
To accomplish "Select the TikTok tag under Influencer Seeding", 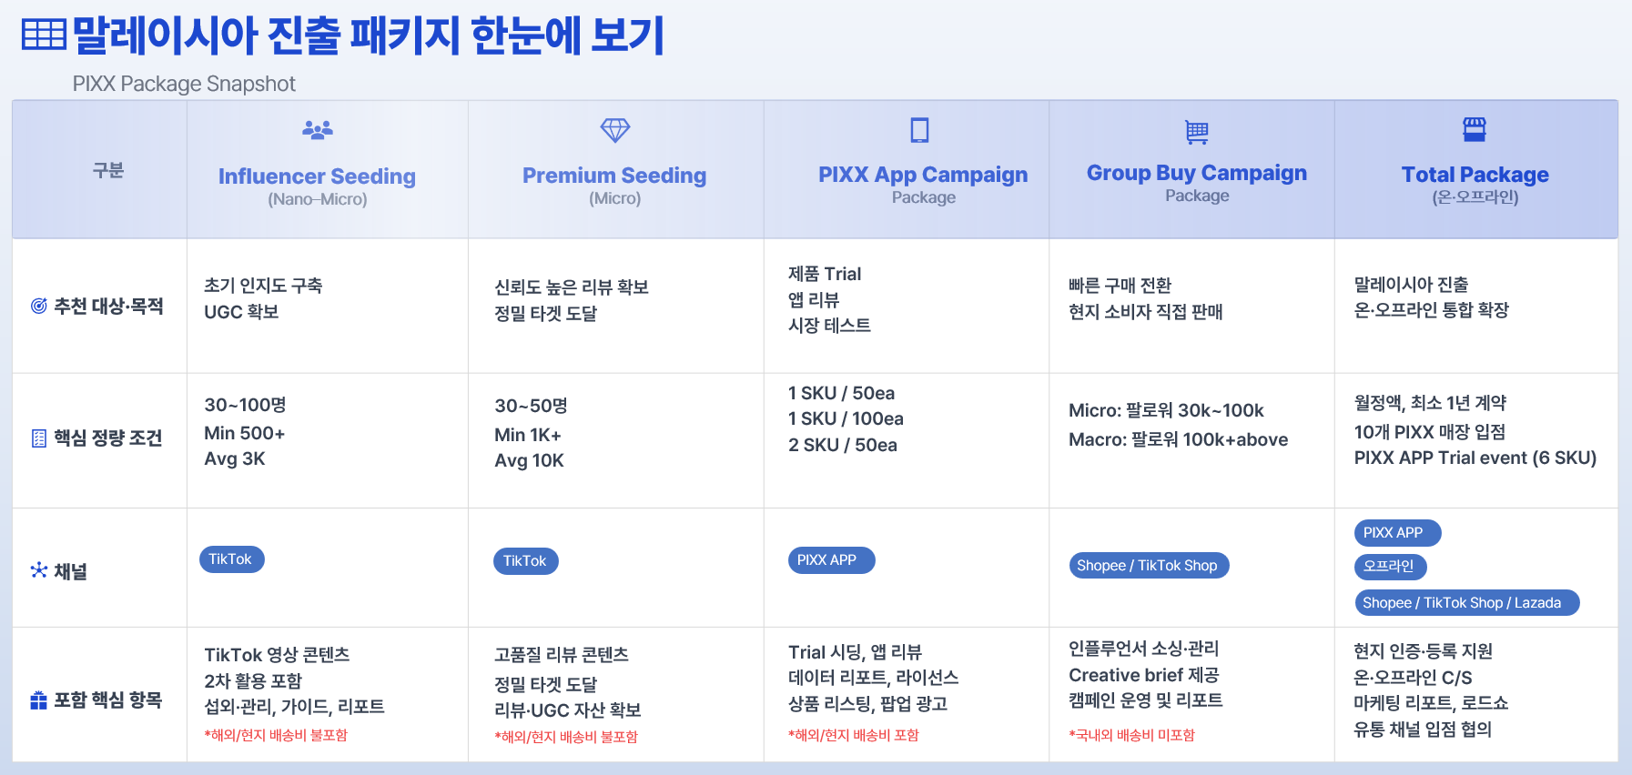I will [231, 559].
